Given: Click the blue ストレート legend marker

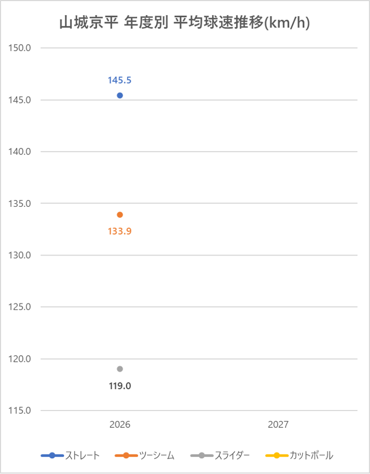Looking at the screenshot, I should coord(52,455).
